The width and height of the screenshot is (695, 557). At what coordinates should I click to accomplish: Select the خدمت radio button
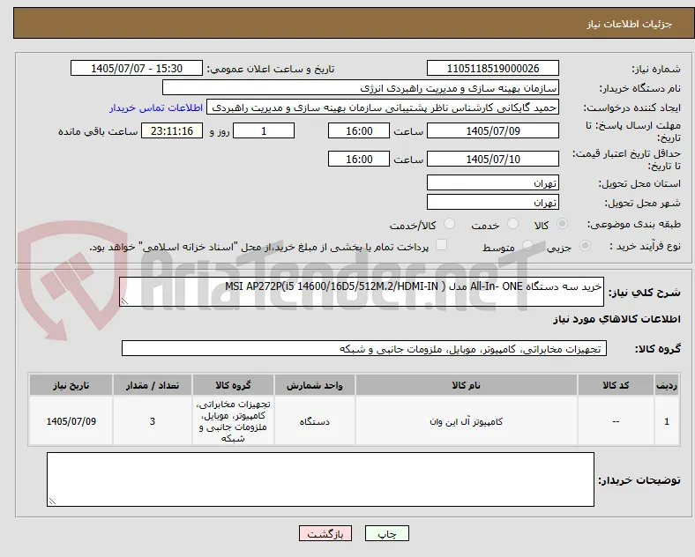[x=512, y=224]
